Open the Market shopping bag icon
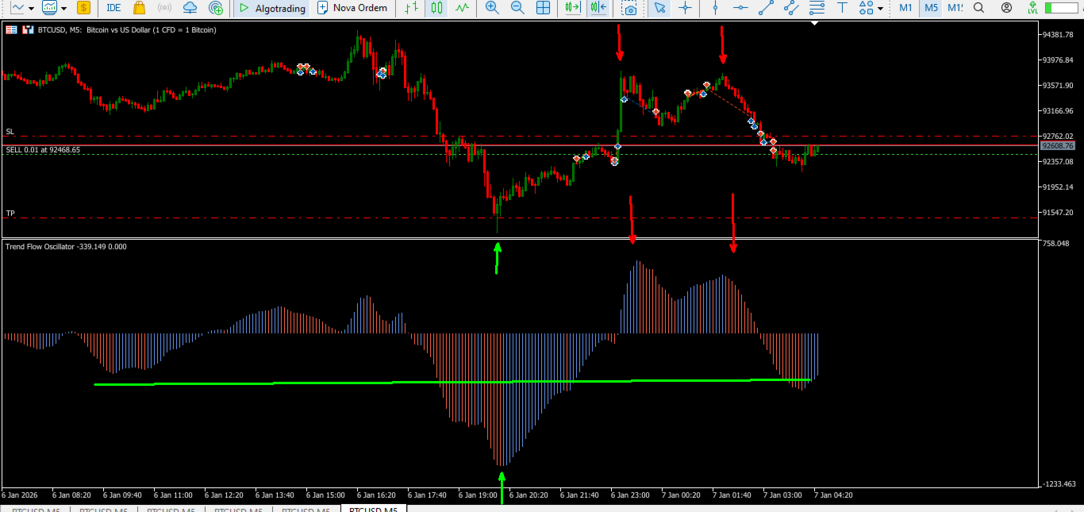The height and width of the screenshot is (512, 1084). (140, 8)
